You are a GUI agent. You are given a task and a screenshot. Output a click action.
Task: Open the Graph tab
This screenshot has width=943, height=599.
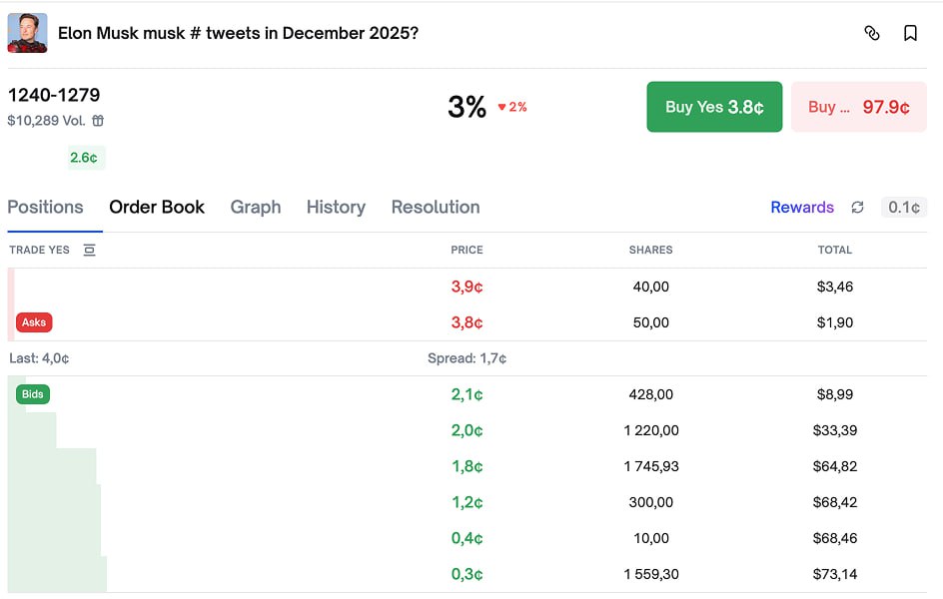coord(256,208)
